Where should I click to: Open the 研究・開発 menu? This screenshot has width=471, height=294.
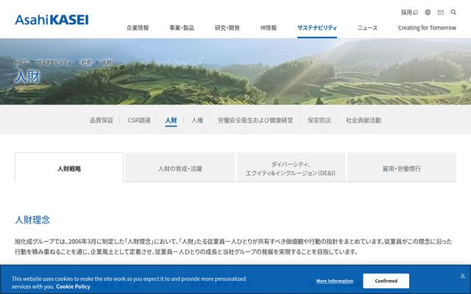(x=227, y=28)
